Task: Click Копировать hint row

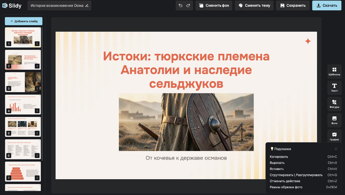Action: [x=303, y=156]
